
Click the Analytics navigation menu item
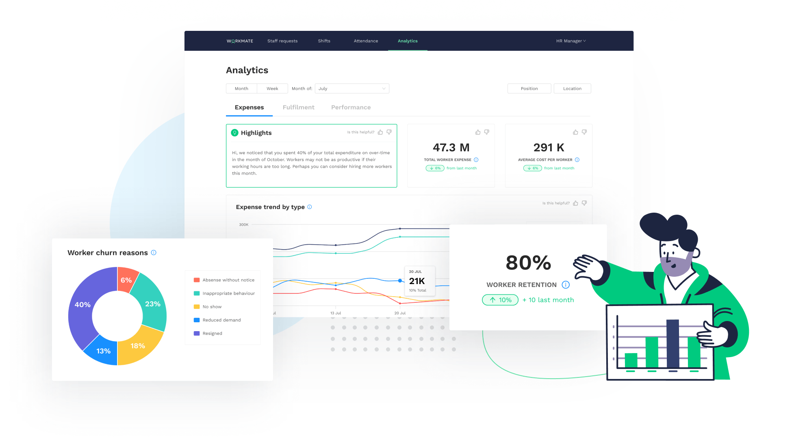coord(408,41)
